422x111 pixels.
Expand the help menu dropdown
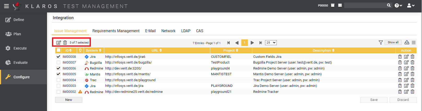point(398,5)
